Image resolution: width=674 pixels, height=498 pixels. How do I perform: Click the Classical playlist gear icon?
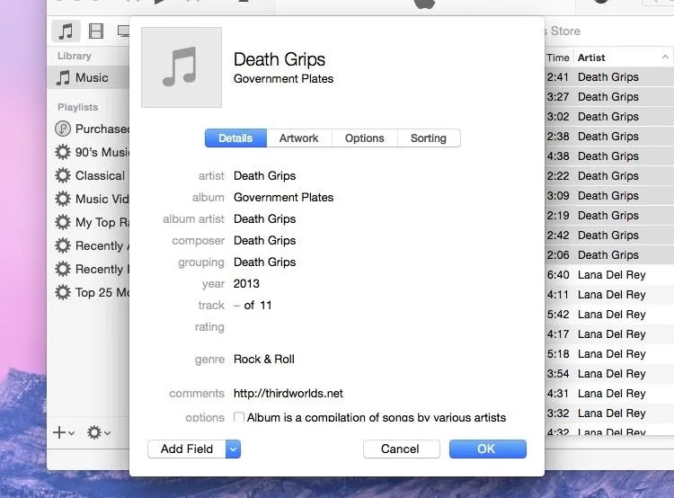63,175
